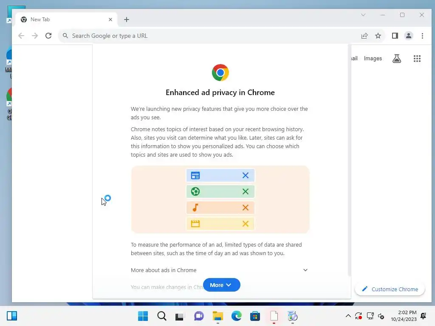Open the Widgets icon on taskbar

12,316
